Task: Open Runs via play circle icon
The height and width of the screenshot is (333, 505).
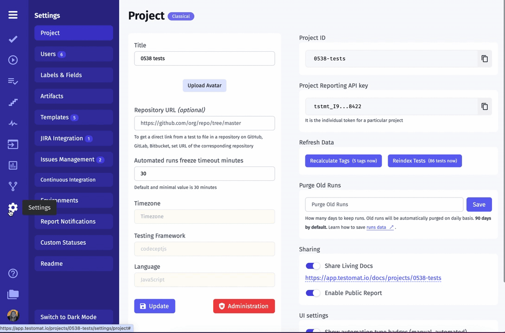Action: [13, 60]
